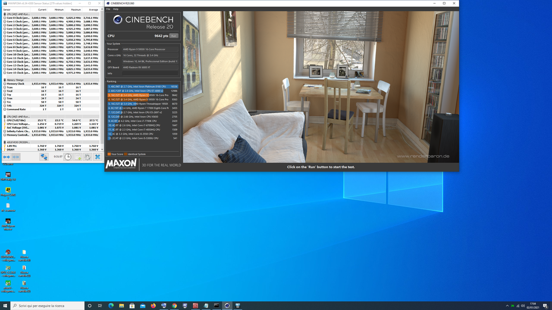Expand hidden icons in the system tray
This screenshot has height=310, width=552.
[508, 306]
